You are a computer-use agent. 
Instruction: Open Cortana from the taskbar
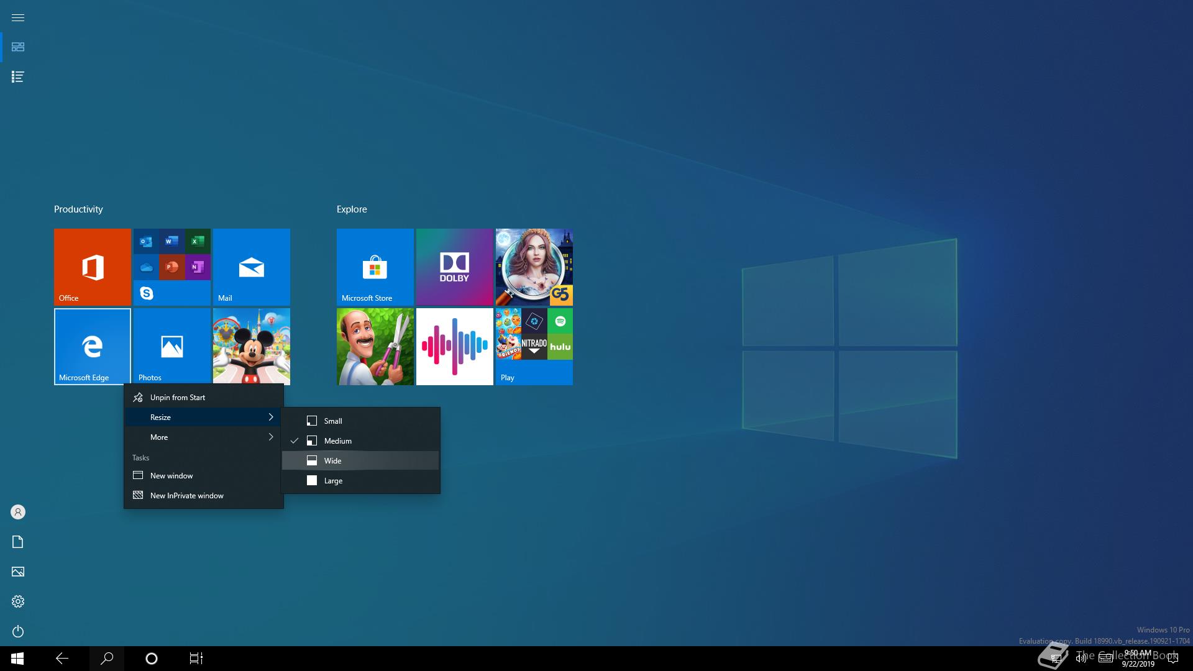tap(152, 659)
